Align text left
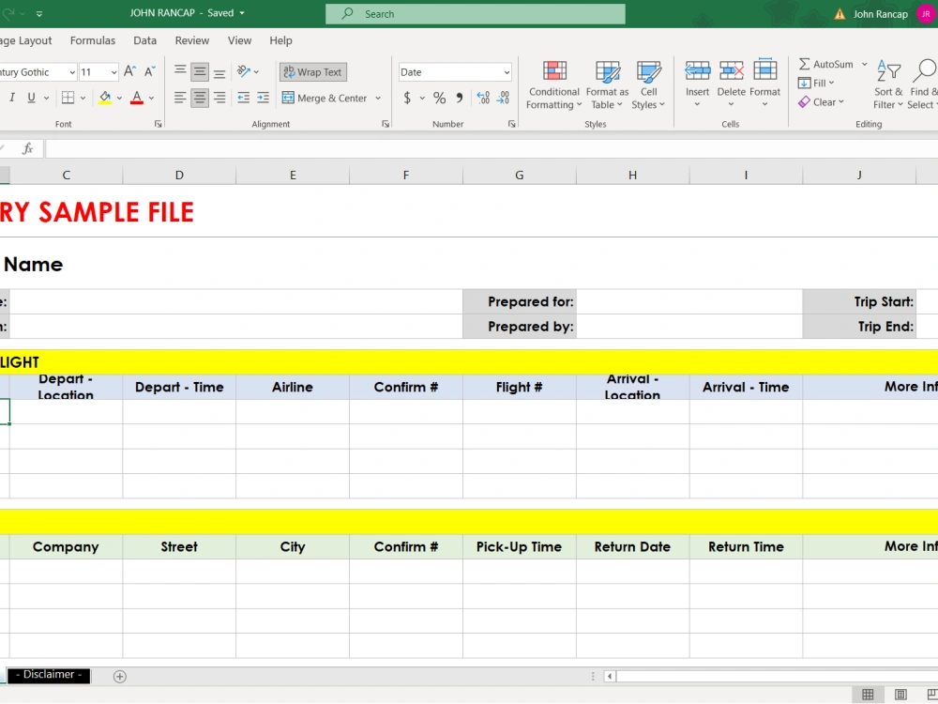938x704 pixels. click(180, 98)
